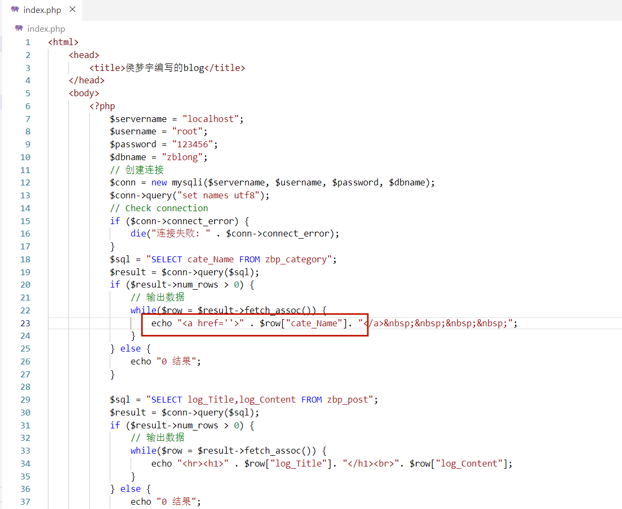Click the PHP elephant icon in tab
The width and height of the screenshot is (622, 509).
(15, 9)
